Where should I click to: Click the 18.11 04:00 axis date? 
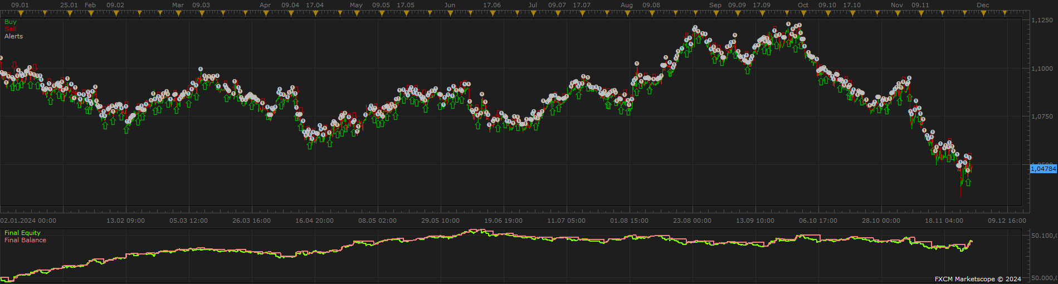click(x=944, y=221)
